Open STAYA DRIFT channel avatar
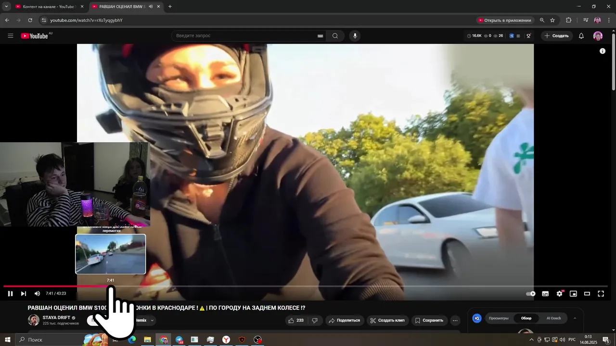 pos(34,320)
